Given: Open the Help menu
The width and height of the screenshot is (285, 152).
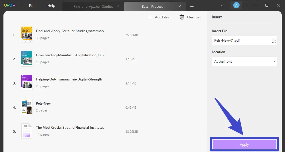Looking at the screenshot, I should point(51,6).
